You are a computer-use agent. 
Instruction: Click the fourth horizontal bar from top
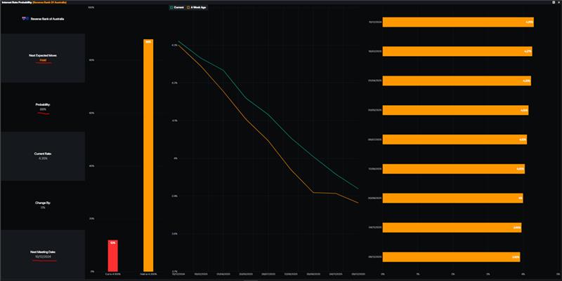tap(455, 110)
